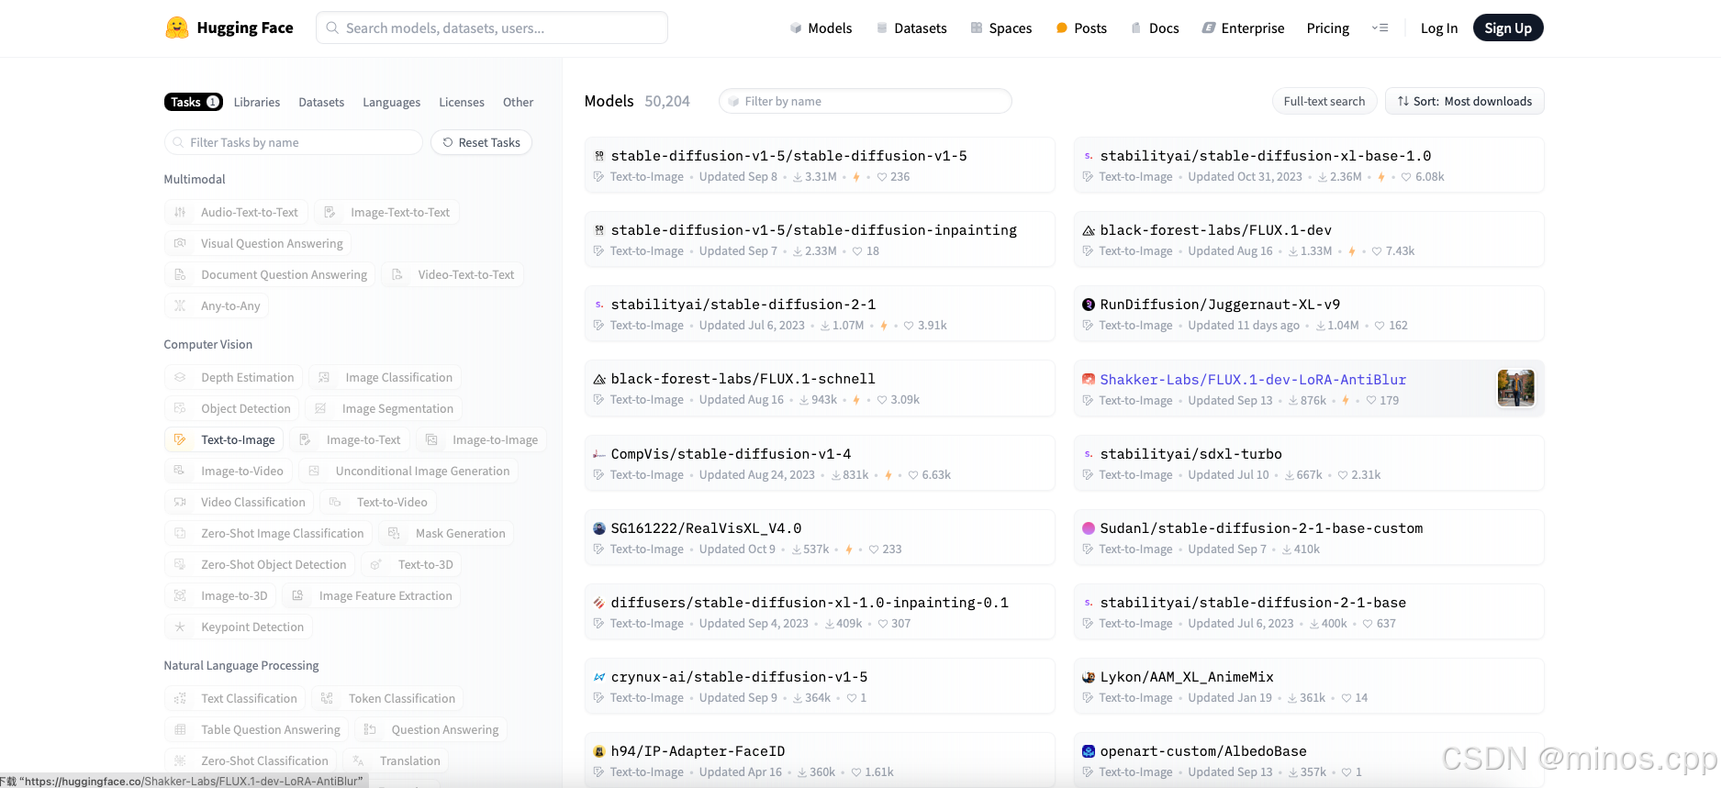Toggle the Visual Question Answering filter
This screenshot has width=1721, height=788.
(x=258, y=243)
